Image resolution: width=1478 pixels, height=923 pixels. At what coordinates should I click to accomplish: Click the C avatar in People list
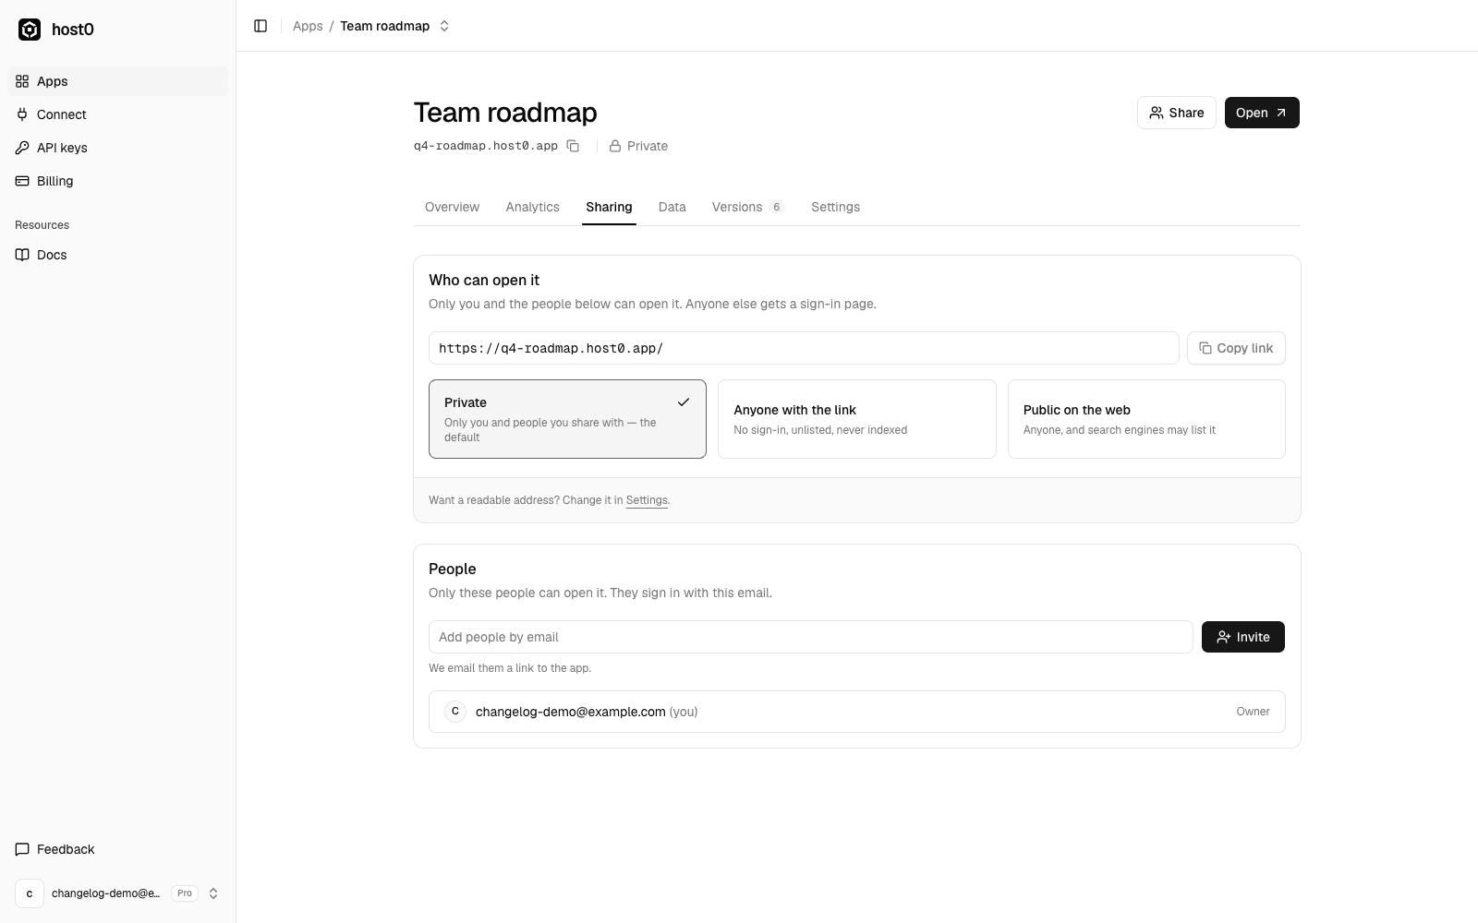[x=455, y=712]
